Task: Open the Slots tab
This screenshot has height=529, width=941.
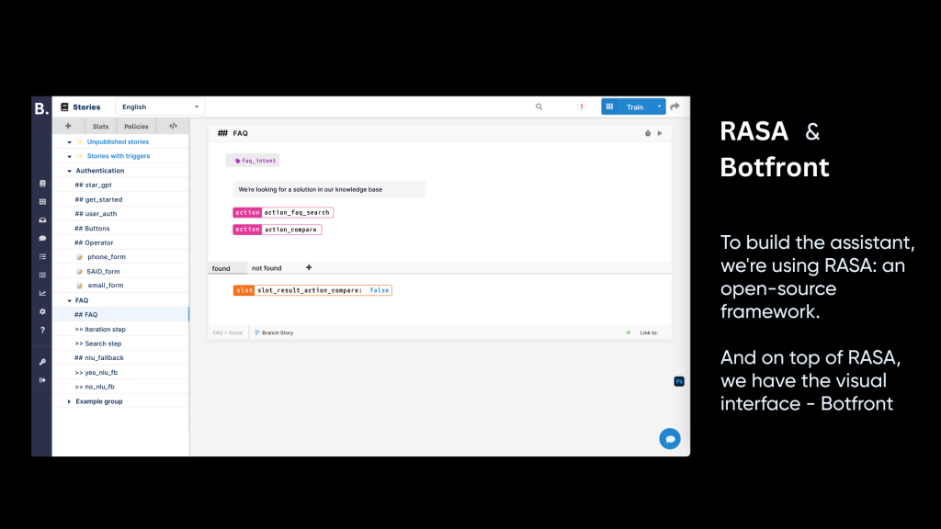Action: point(100,126)
